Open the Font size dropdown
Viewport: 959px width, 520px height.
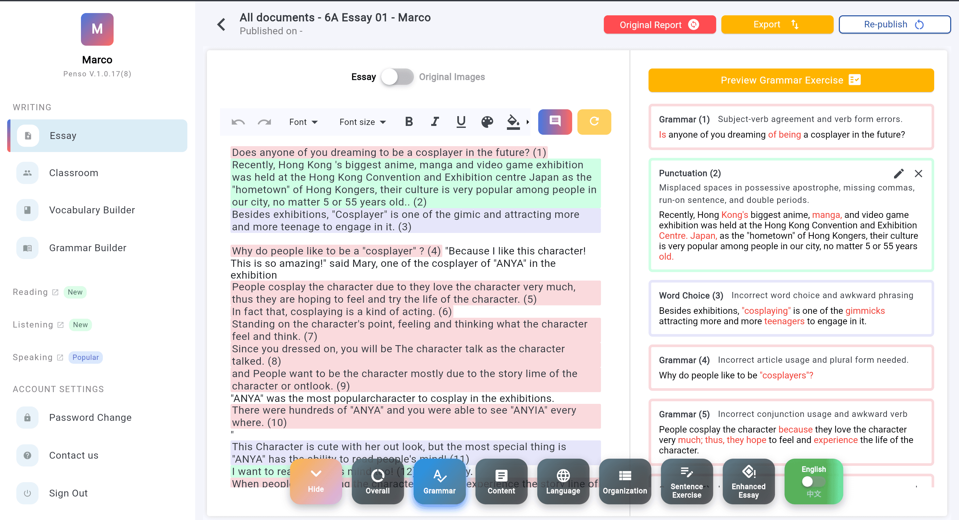click(x=362, y=122)
